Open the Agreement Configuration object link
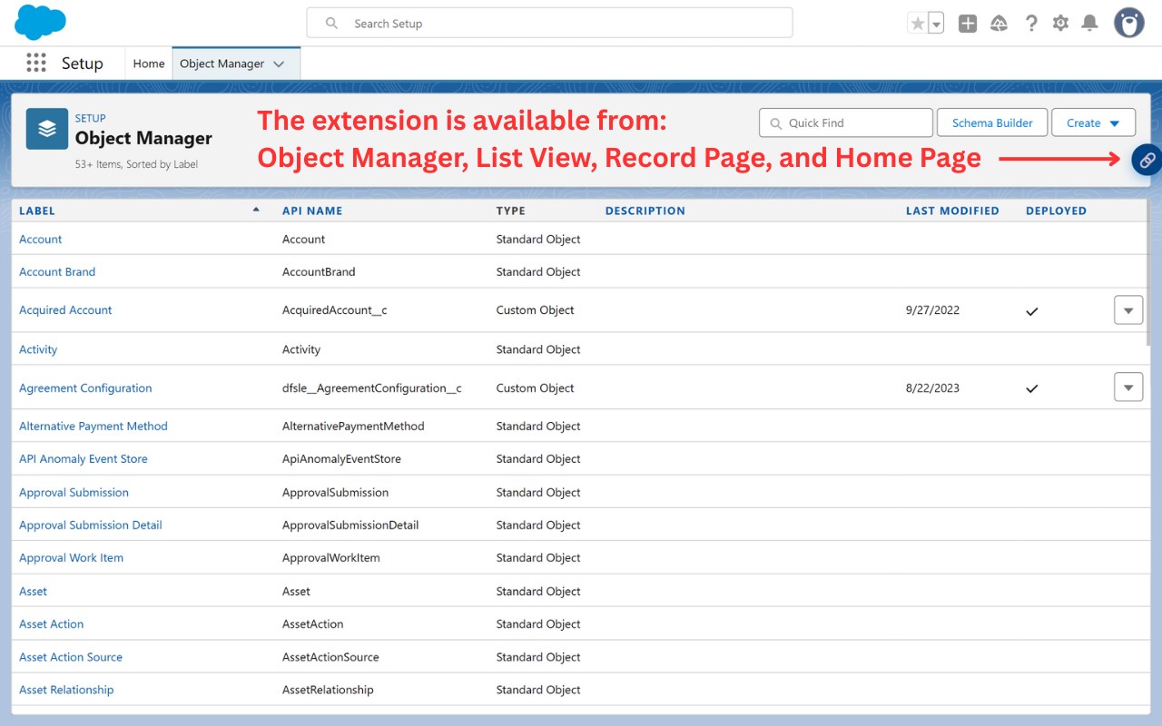This screenshot has height=726, width=1162. pyautogui.click(x=85, y=388)
